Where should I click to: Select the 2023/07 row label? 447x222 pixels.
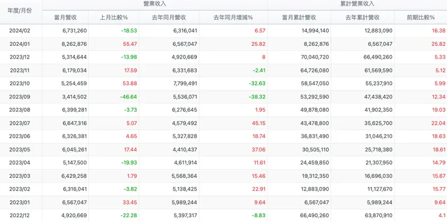point(20,123)
